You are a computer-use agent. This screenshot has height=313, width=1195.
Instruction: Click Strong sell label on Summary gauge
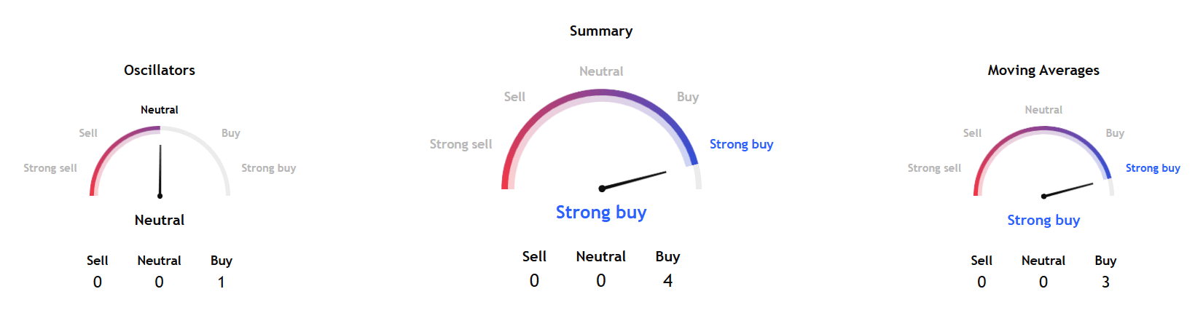click(461, 144)
